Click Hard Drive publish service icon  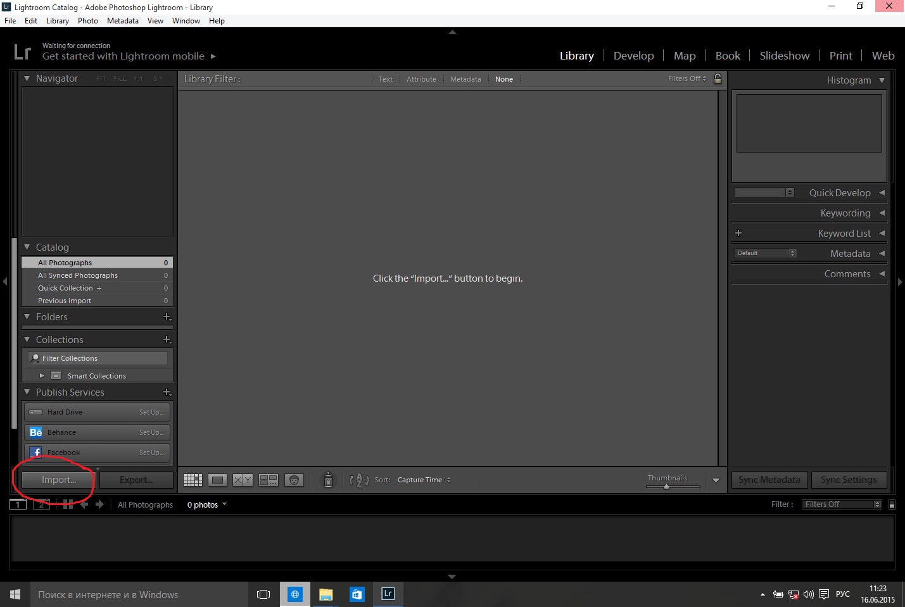pos(35,412)
